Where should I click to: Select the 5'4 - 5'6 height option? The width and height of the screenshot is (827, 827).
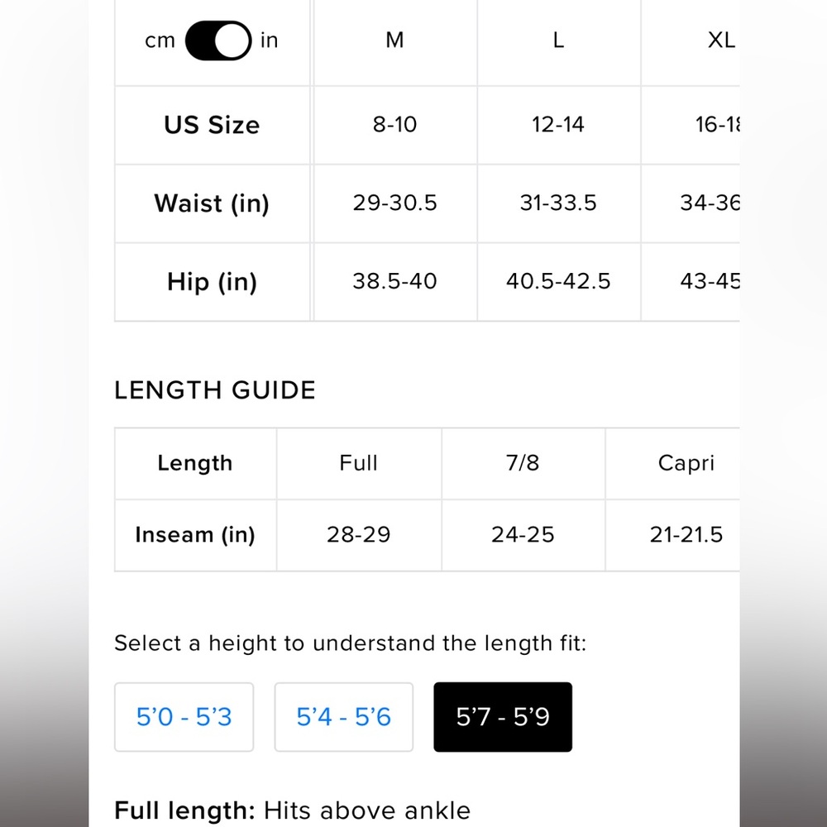click(344, 717)
